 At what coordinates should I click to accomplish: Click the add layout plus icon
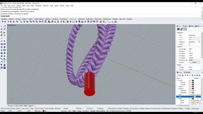click(35, 106)
